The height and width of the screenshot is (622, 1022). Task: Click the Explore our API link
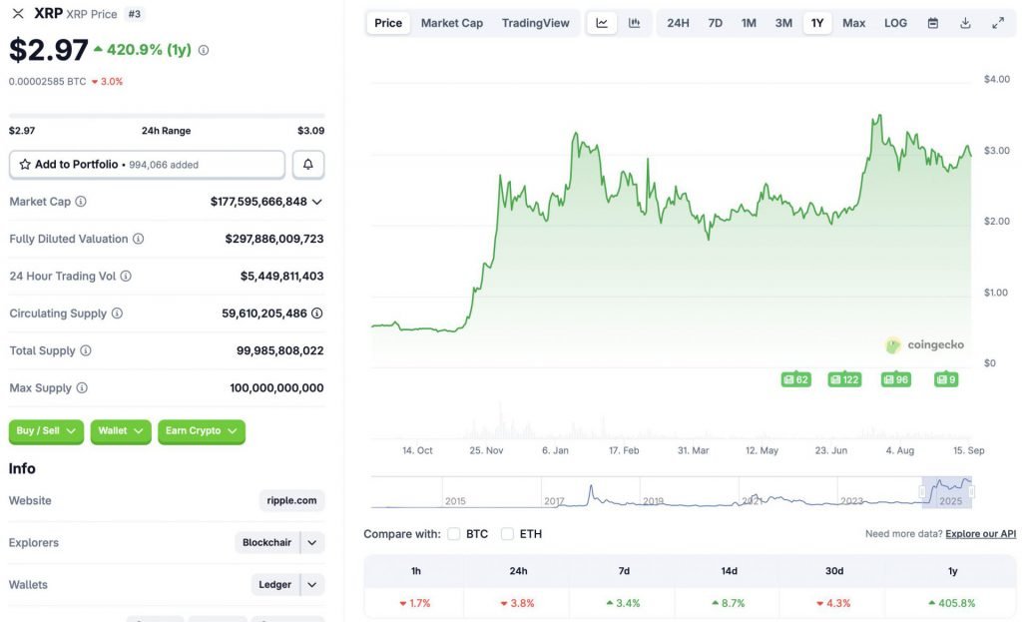[x=979, y=533]
